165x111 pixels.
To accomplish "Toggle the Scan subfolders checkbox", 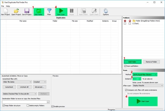I will pos(126,66).
